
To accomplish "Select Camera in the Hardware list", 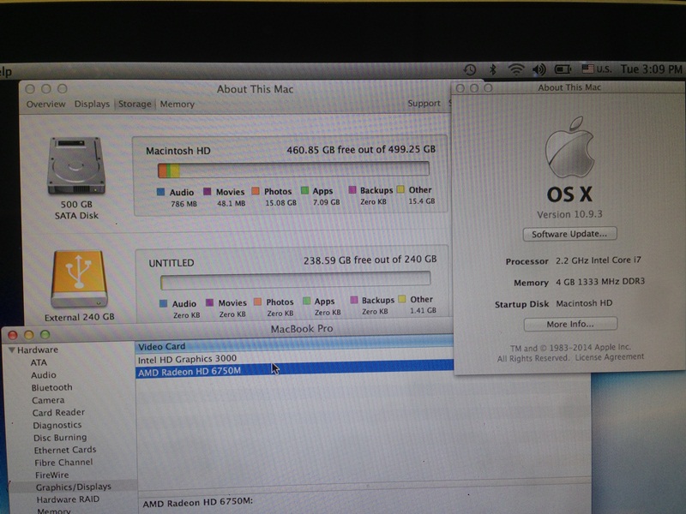I will click(48, 400).
